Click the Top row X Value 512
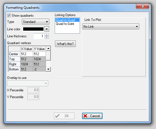 tap(27, 59)
